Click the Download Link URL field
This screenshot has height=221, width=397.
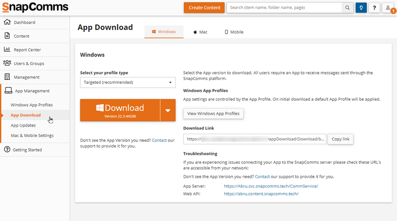tap(255, 139)
